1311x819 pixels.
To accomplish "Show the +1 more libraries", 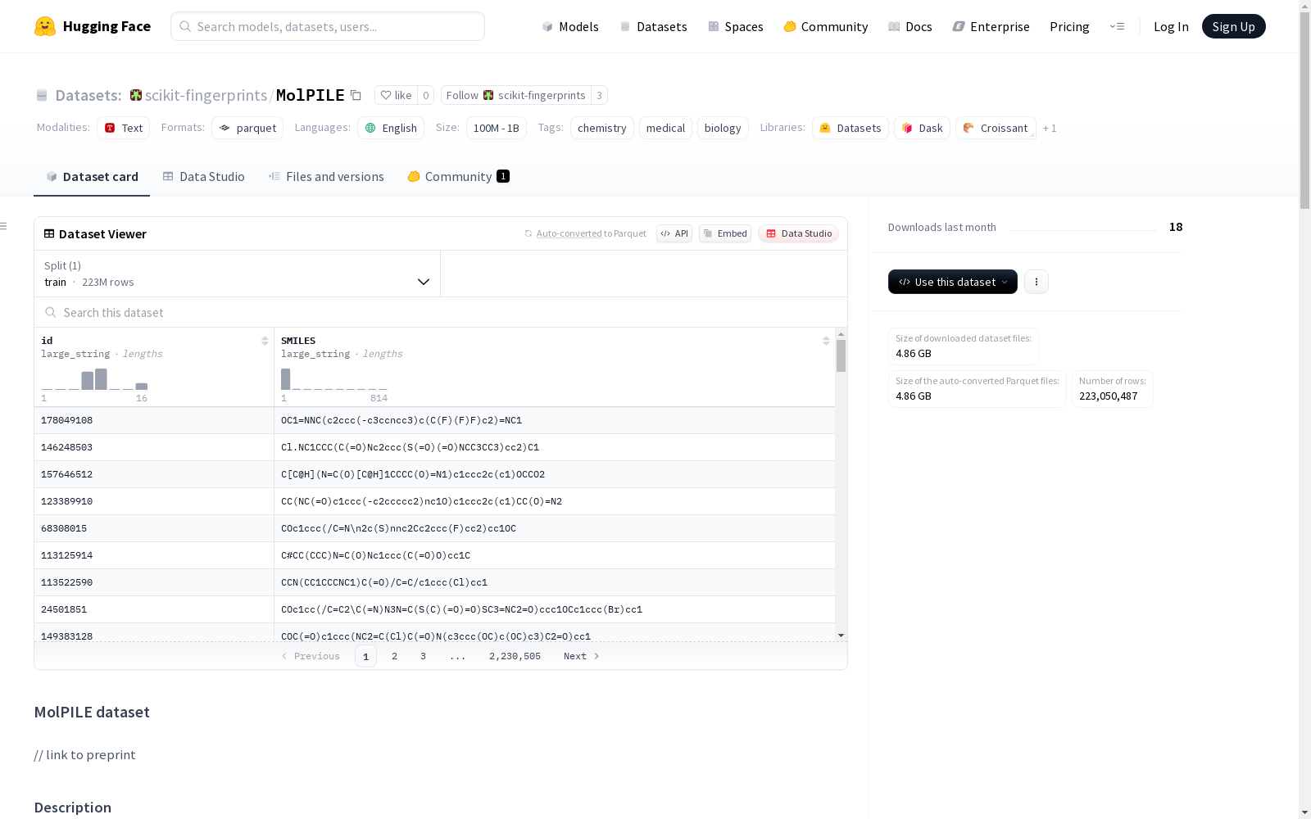I will [1050, 128].
